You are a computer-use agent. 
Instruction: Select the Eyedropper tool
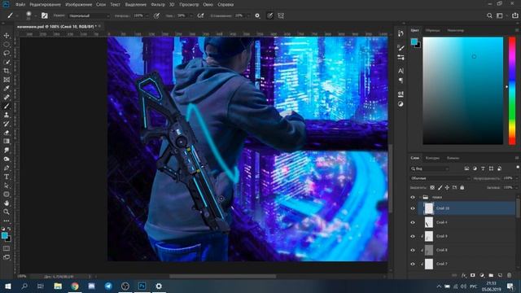(7, 89)
